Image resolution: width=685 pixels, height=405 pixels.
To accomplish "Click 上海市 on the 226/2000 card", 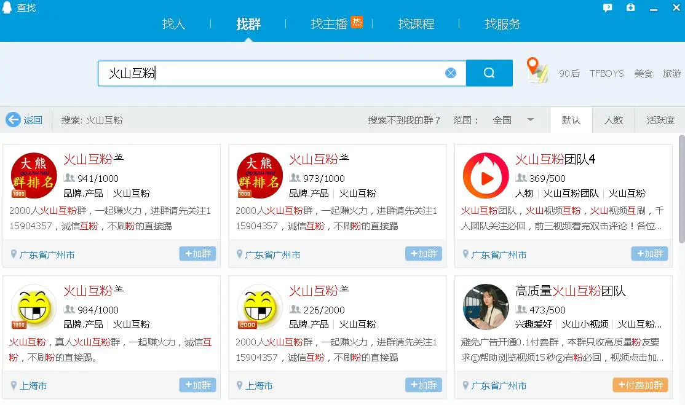I will pos(259,386).
